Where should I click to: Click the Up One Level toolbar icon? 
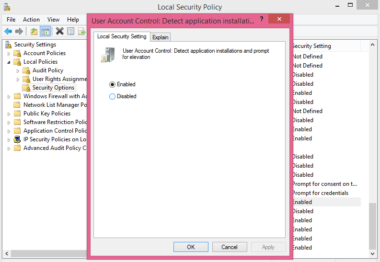pyautogui.click(x=34, y=32)
